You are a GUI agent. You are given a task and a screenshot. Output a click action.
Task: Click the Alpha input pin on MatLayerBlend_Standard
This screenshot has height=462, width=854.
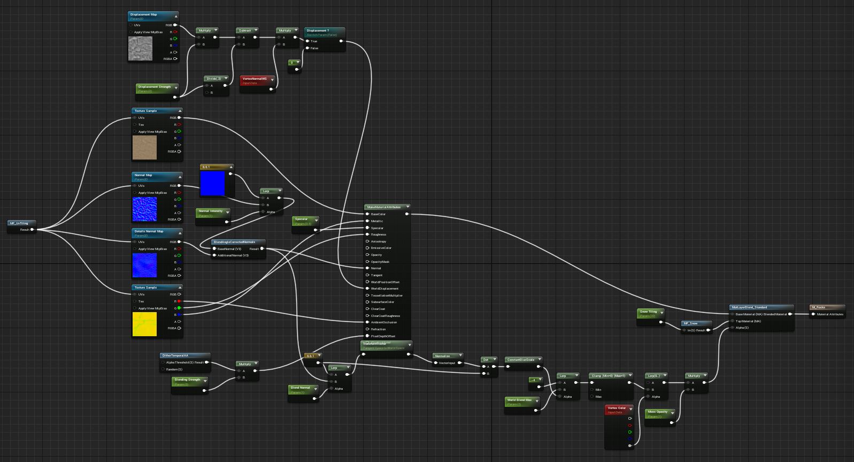tap(732, 328)
